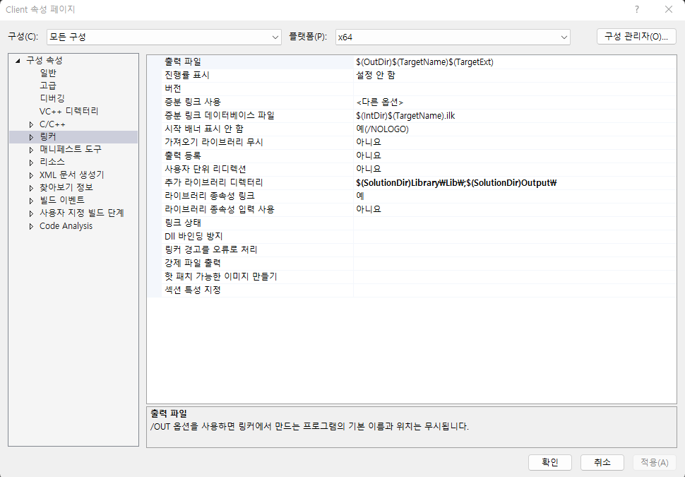Edit the $(OutDir)$(TargetName)$(TargetExt) value
Image resolution: width=685 pixels, height=477 pixels.
click(x=424, y=62)
